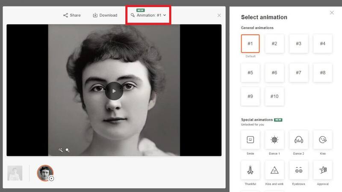342x192 pixels.
Task: Select the circular animated face thumbnail
Action: [x=45, y=173]
